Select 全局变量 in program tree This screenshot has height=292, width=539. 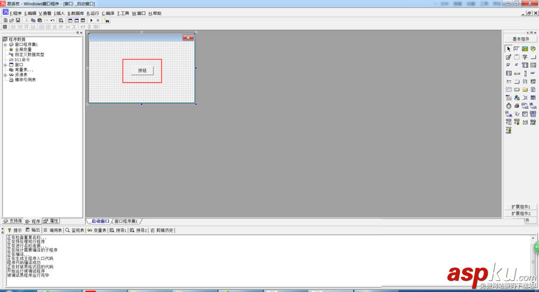click(x=23, y=50)
